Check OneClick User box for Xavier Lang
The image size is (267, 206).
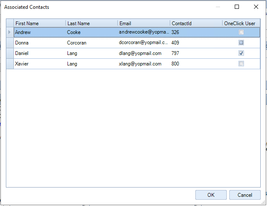[241, 64]
